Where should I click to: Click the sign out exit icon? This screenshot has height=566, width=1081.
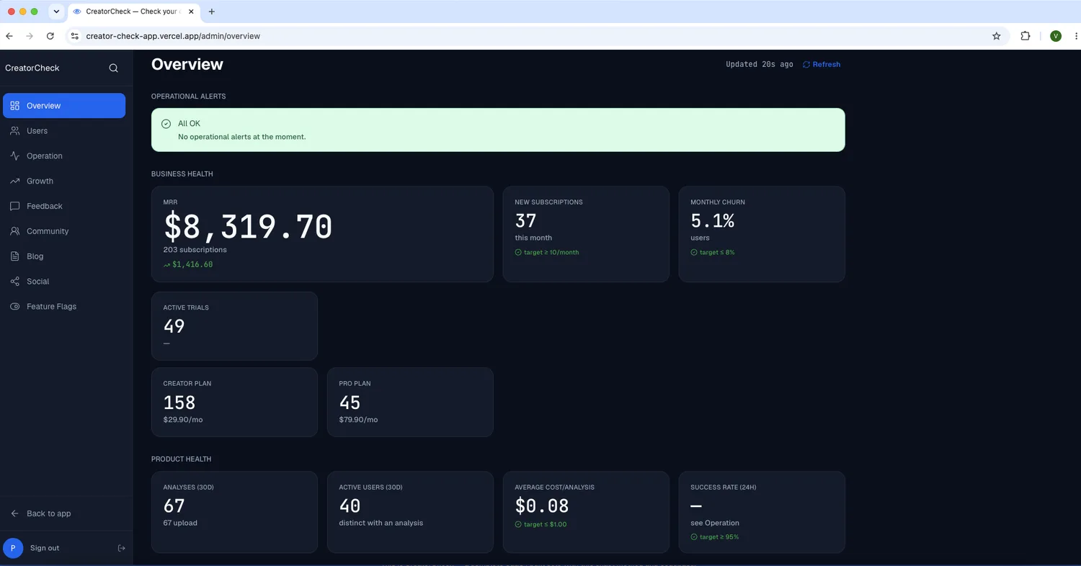tap(121, 548)
